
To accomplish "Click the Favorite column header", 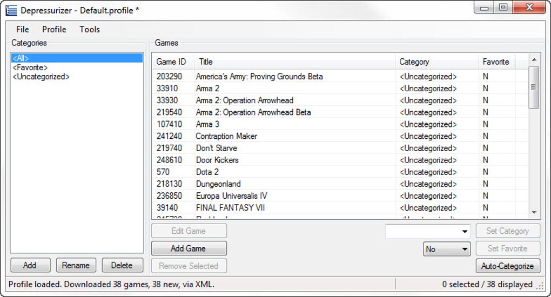I will pyautogui.click(x=496, y=62).
